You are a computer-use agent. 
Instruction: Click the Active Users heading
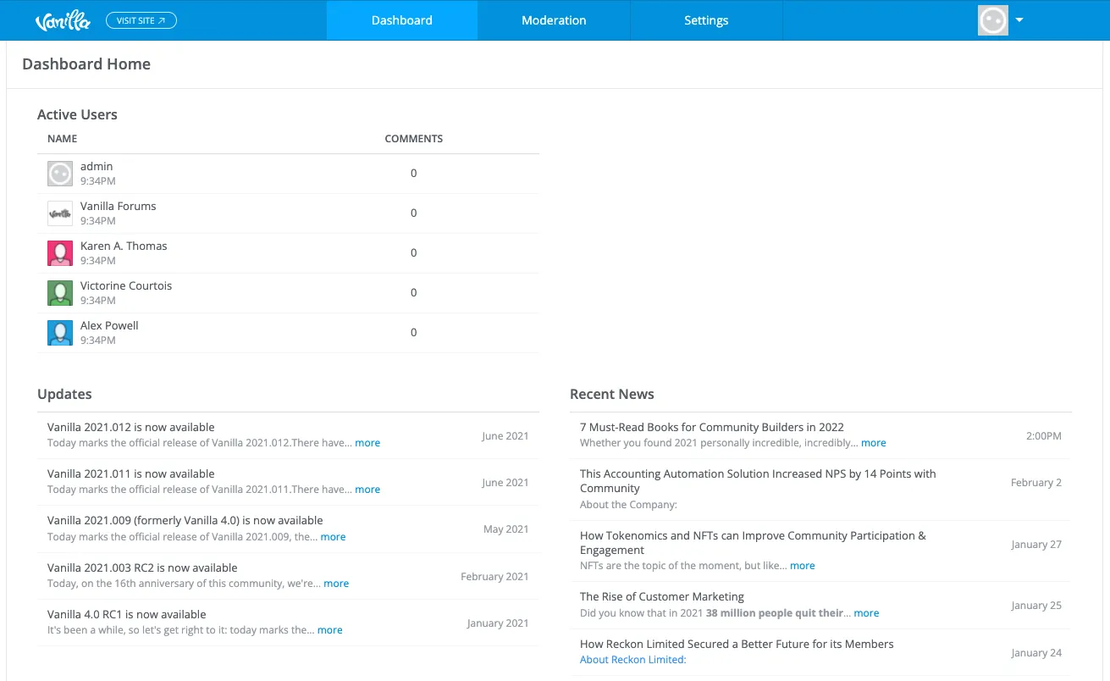click(x=77, y=115)
